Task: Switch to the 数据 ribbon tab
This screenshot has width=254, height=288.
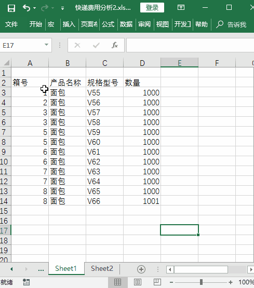Action: tap(126, 24)
